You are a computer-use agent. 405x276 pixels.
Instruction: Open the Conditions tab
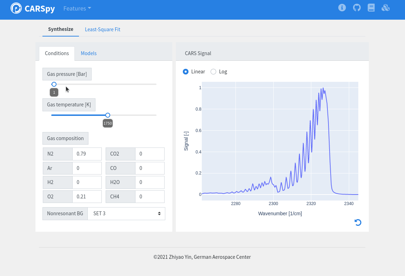coord(57,53)
